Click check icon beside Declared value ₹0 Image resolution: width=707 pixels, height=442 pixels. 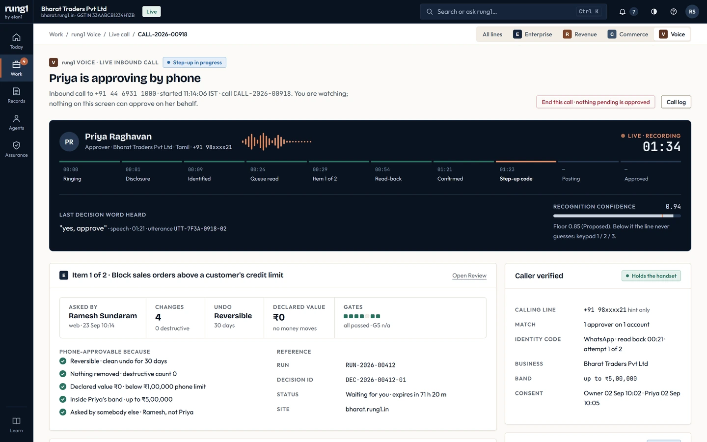point(63,387)
